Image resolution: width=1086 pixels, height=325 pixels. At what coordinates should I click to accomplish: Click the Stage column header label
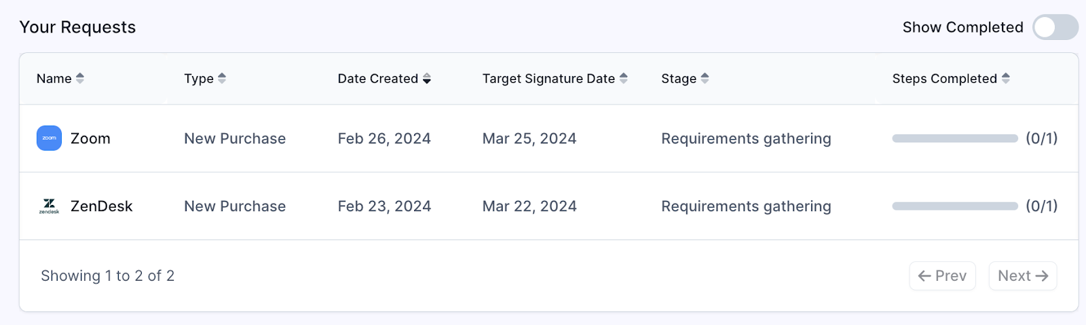coord(679,79)
